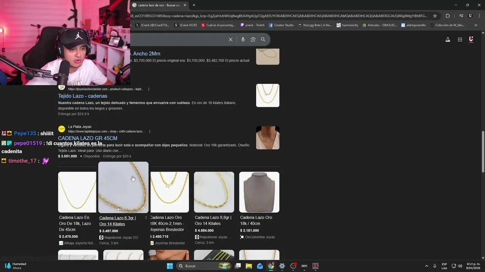Open 'Cadena Lazo En Oro De 18K' product image

(x=77, y=192)
